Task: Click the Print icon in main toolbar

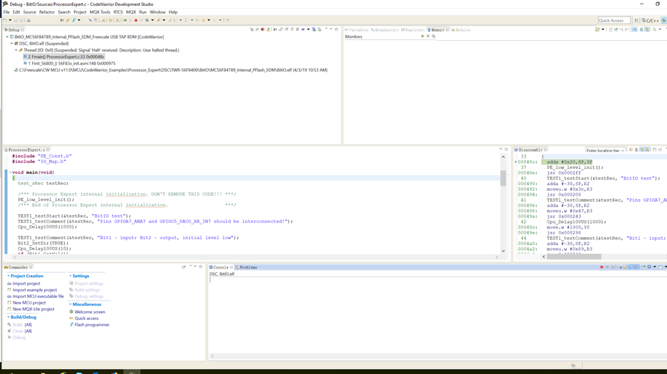Action: point(29,20)
